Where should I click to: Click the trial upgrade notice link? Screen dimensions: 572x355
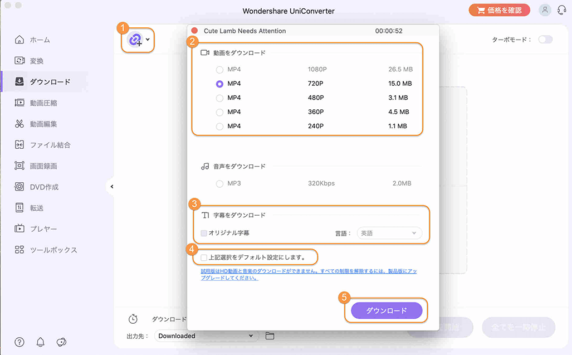tap(309, 274)
